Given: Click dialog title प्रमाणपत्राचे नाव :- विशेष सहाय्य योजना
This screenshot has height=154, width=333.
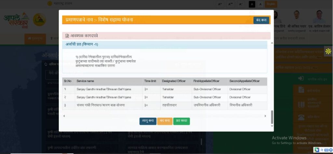Looking at the screenshot, I should pos(99,20).
